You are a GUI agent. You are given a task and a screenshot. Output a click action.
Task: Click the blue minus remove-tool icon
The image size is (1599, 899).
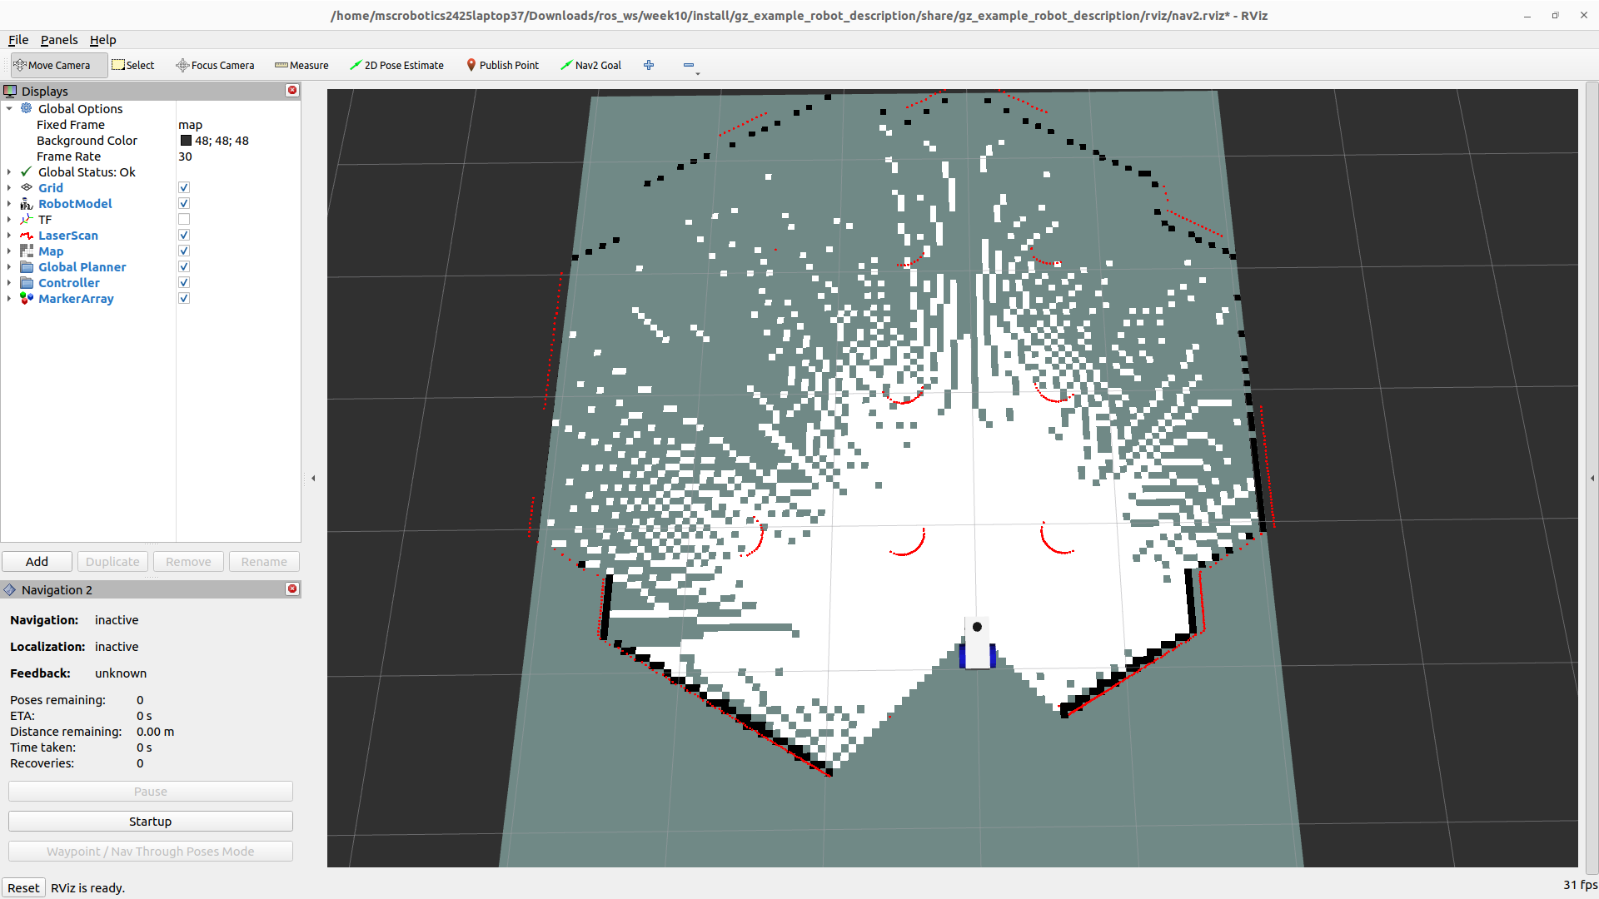coord(689,65)
